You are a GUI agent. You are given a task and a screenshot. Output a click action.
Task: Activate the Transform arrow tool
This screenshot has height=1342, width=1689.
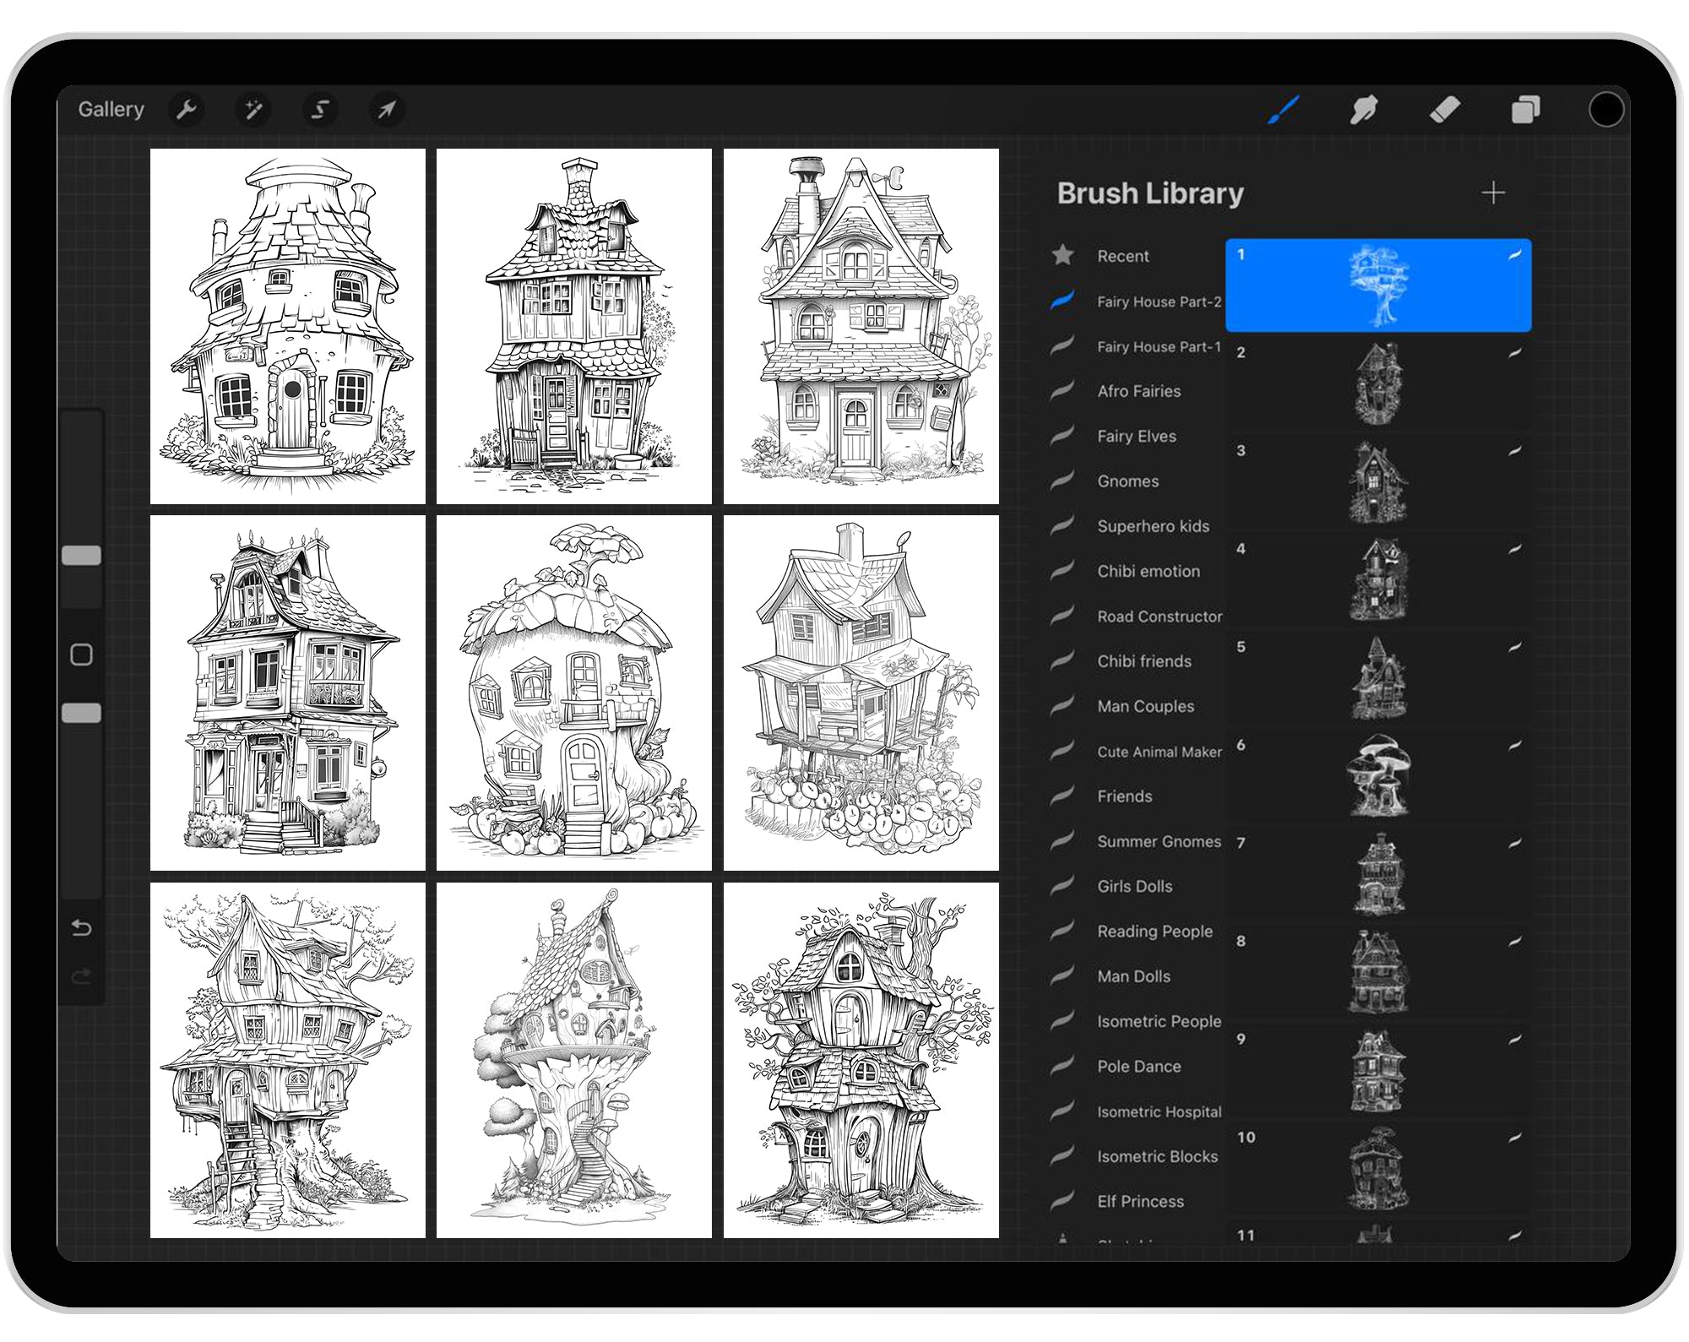click(x=387, y=109)
